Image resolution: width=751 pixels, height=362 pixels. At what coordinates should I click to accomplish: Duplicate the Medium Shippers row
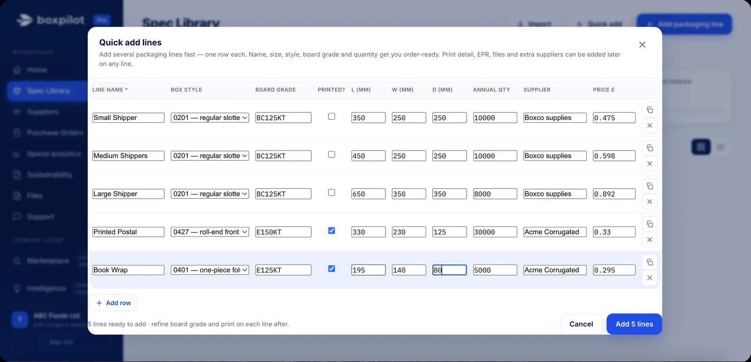650,148
